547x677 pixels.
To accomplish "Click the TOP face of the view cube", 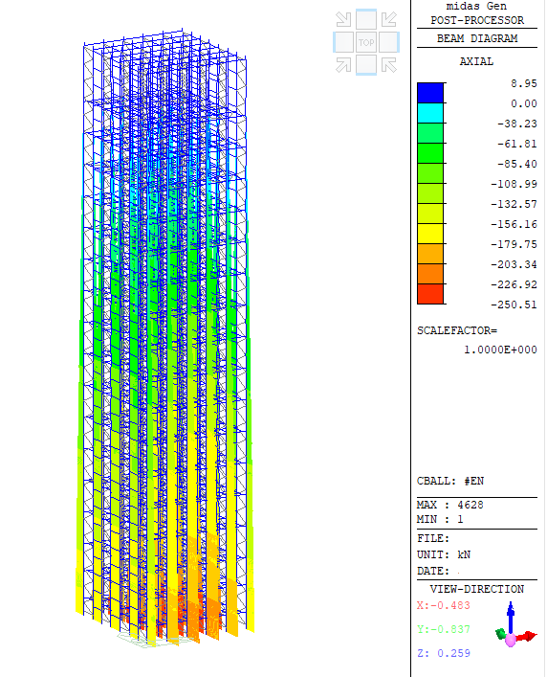I will 366,42.
